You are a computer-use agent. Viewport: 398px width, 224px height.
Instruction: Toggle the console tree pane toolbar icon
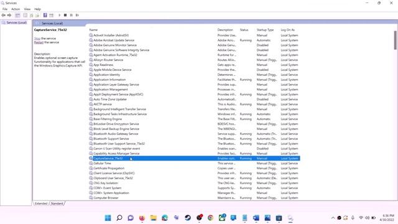(x=17, y=15)
